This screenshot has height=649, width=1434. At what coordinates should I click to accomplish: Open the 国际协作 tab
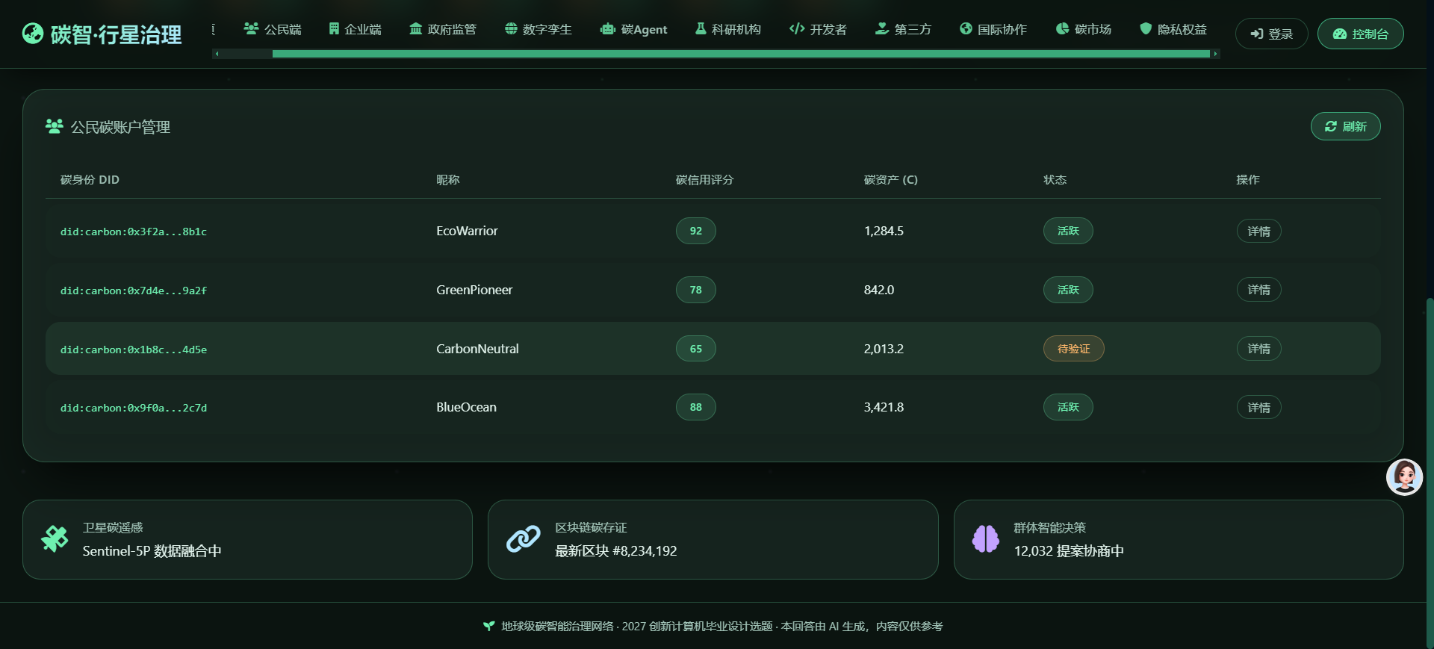point(993,29)
